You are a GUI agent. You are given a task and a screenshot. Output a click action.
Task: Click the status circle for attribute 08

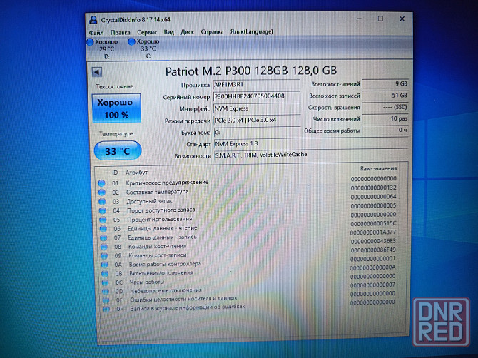pos(104,247)
